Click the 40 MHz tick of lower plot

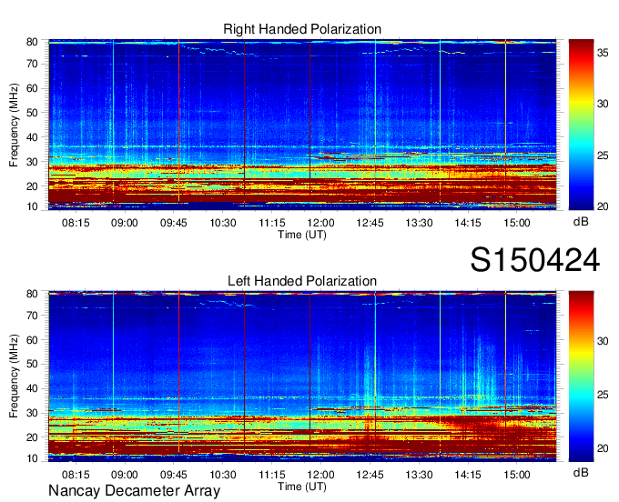[x=32, y=388]
